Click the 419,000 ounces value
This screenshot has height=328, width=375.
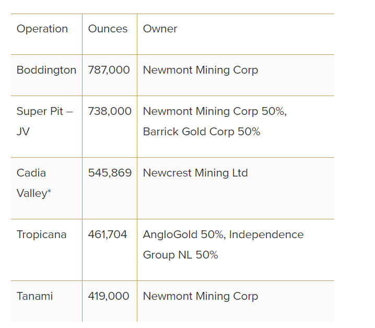tap(109, 296)
